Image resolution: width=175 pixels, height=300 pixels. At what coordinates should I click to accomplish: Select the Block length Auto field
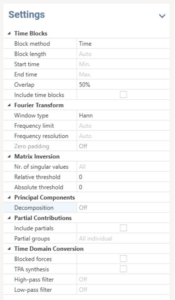pos(123,54)
